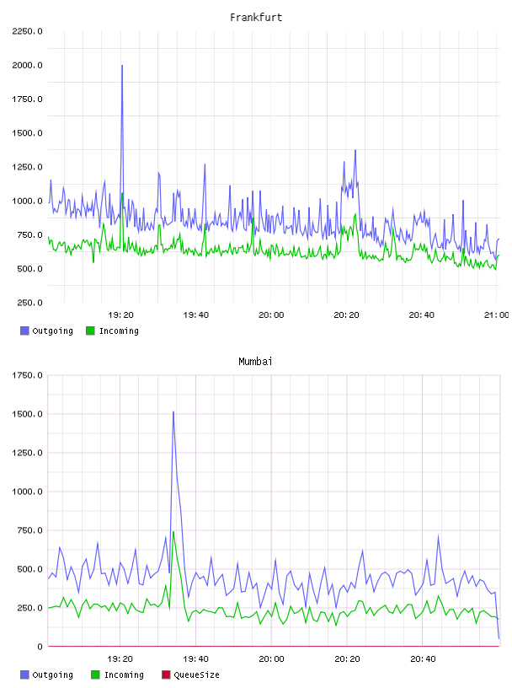Click the 20:00 x-axis label on the Mumbai chart

pyautogui.click(x=271, y=658)
